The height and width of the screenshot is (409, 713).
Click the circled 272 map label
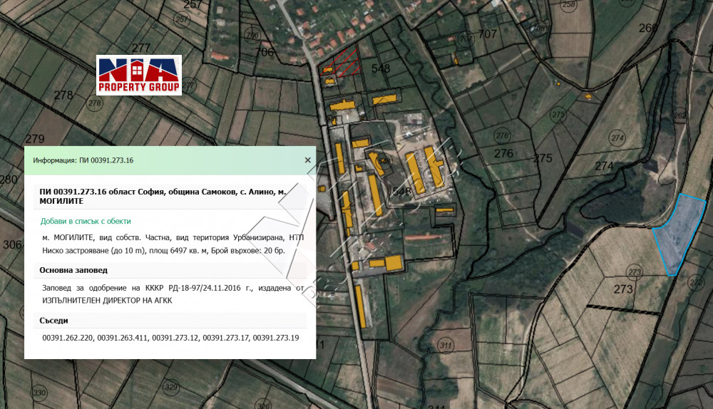pyautogui.click(x=696, y=282)
